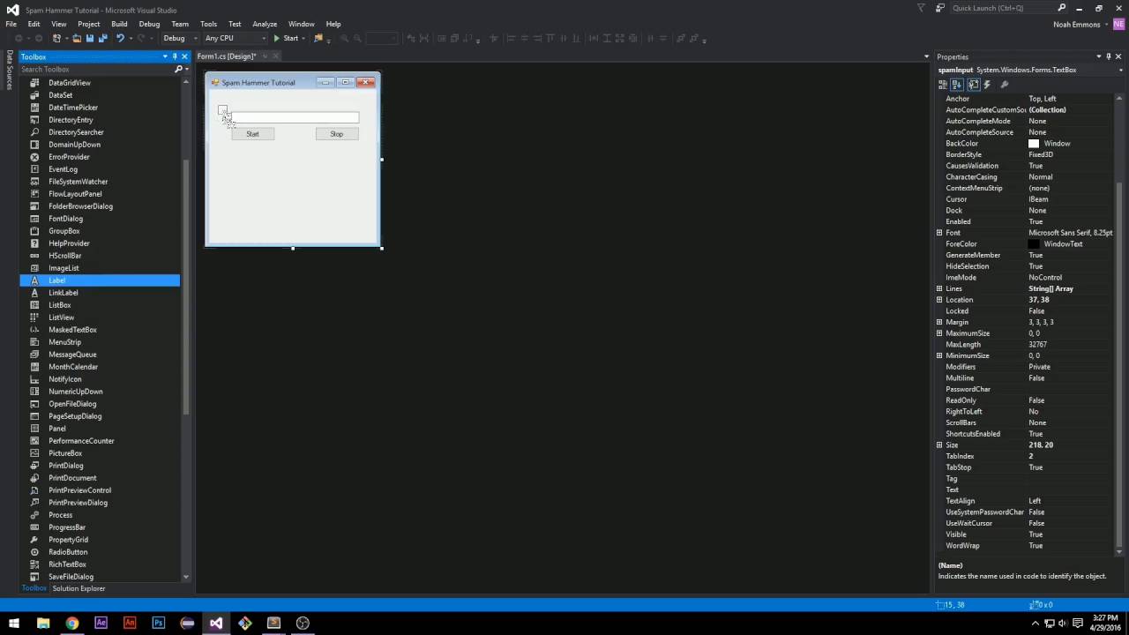The height and width of the screenshot is (635, 1129).
Task: Click the Search Toolbox input field
Action: (x=95, y=69)
